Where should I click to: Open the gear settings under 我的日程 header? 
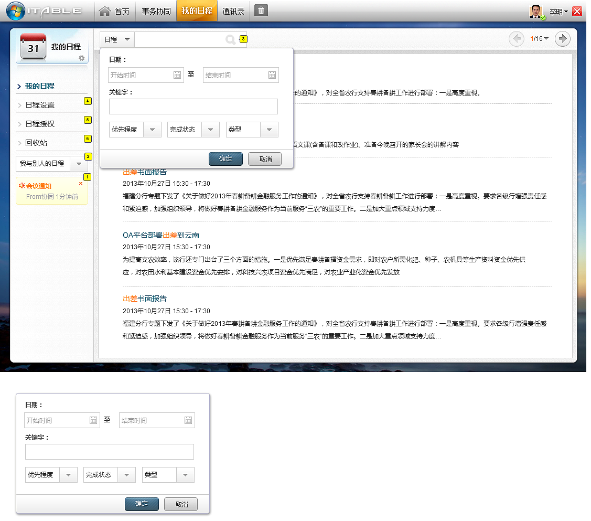81,58
